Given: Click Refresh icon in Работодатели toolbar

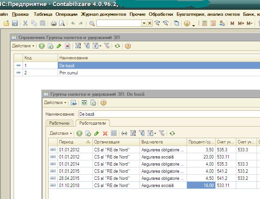Looking at the screenshot, I should [172, 133].
